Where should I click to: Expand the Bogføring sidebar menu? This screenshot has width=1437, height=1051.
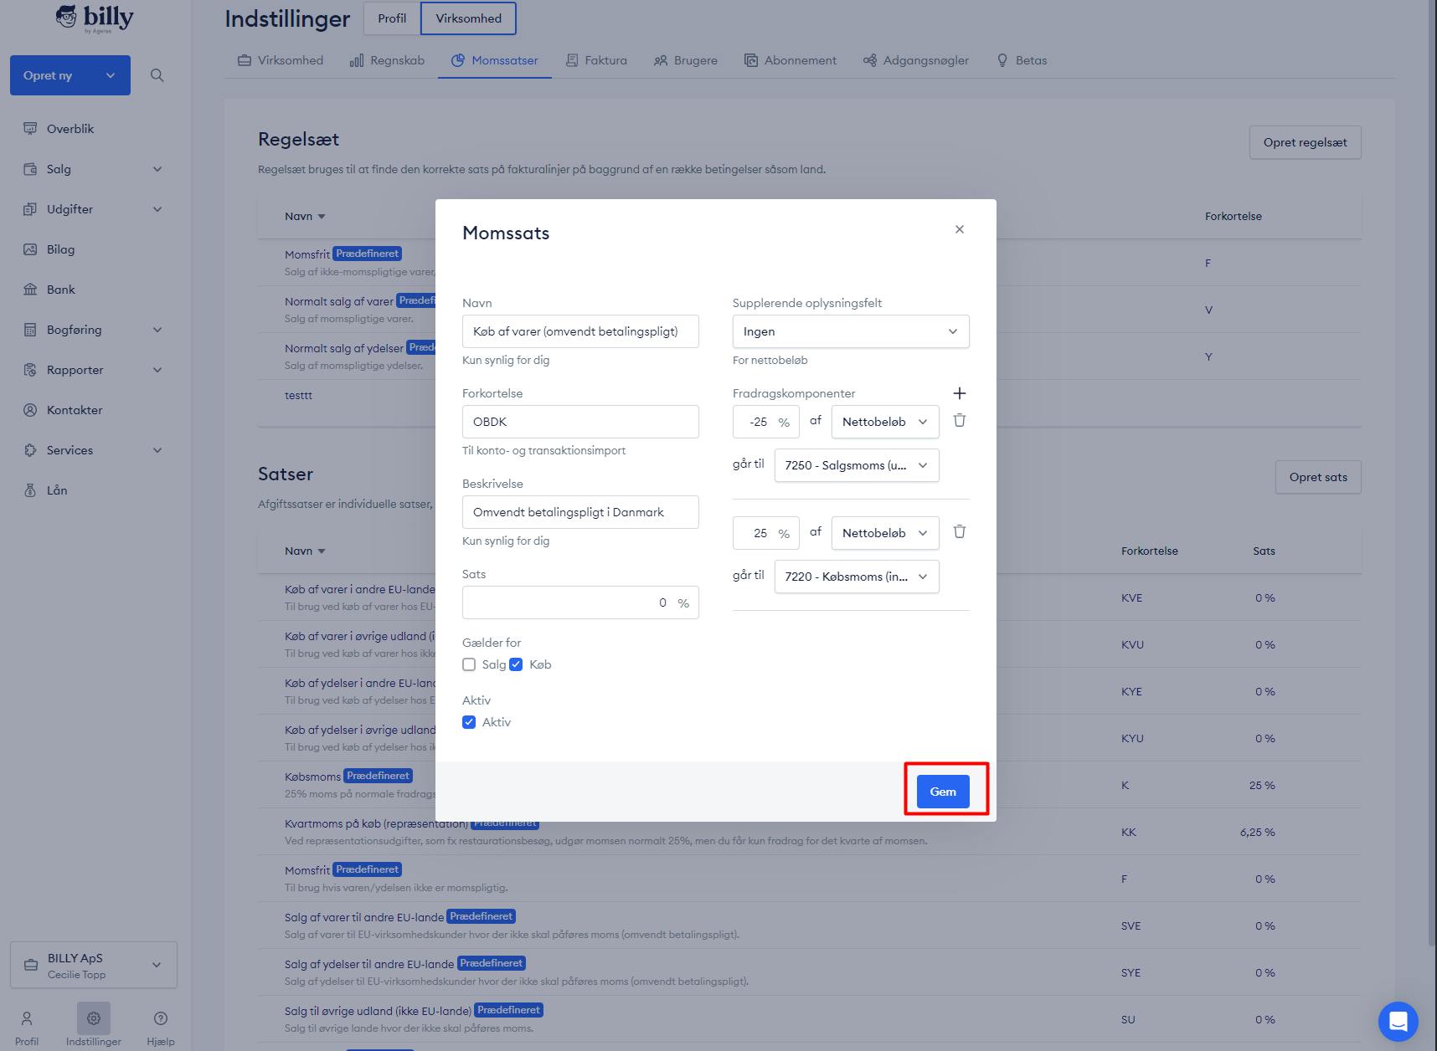[x=157, y=330]
